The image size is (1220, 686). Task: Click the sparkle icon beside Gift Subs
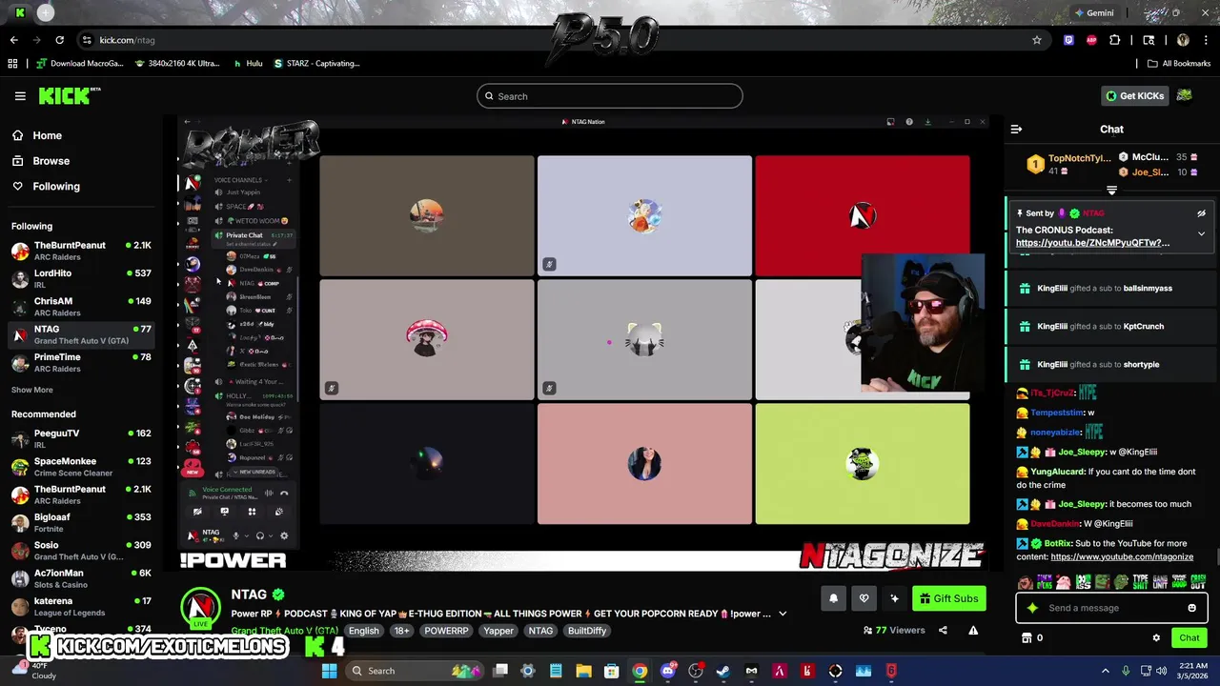point(894,598)
